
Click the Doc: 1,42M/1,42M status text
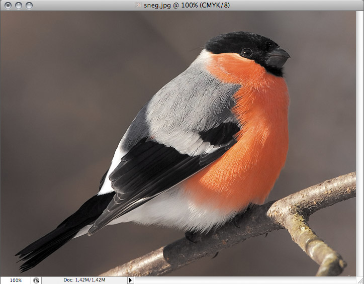click(x=84, y=280)
